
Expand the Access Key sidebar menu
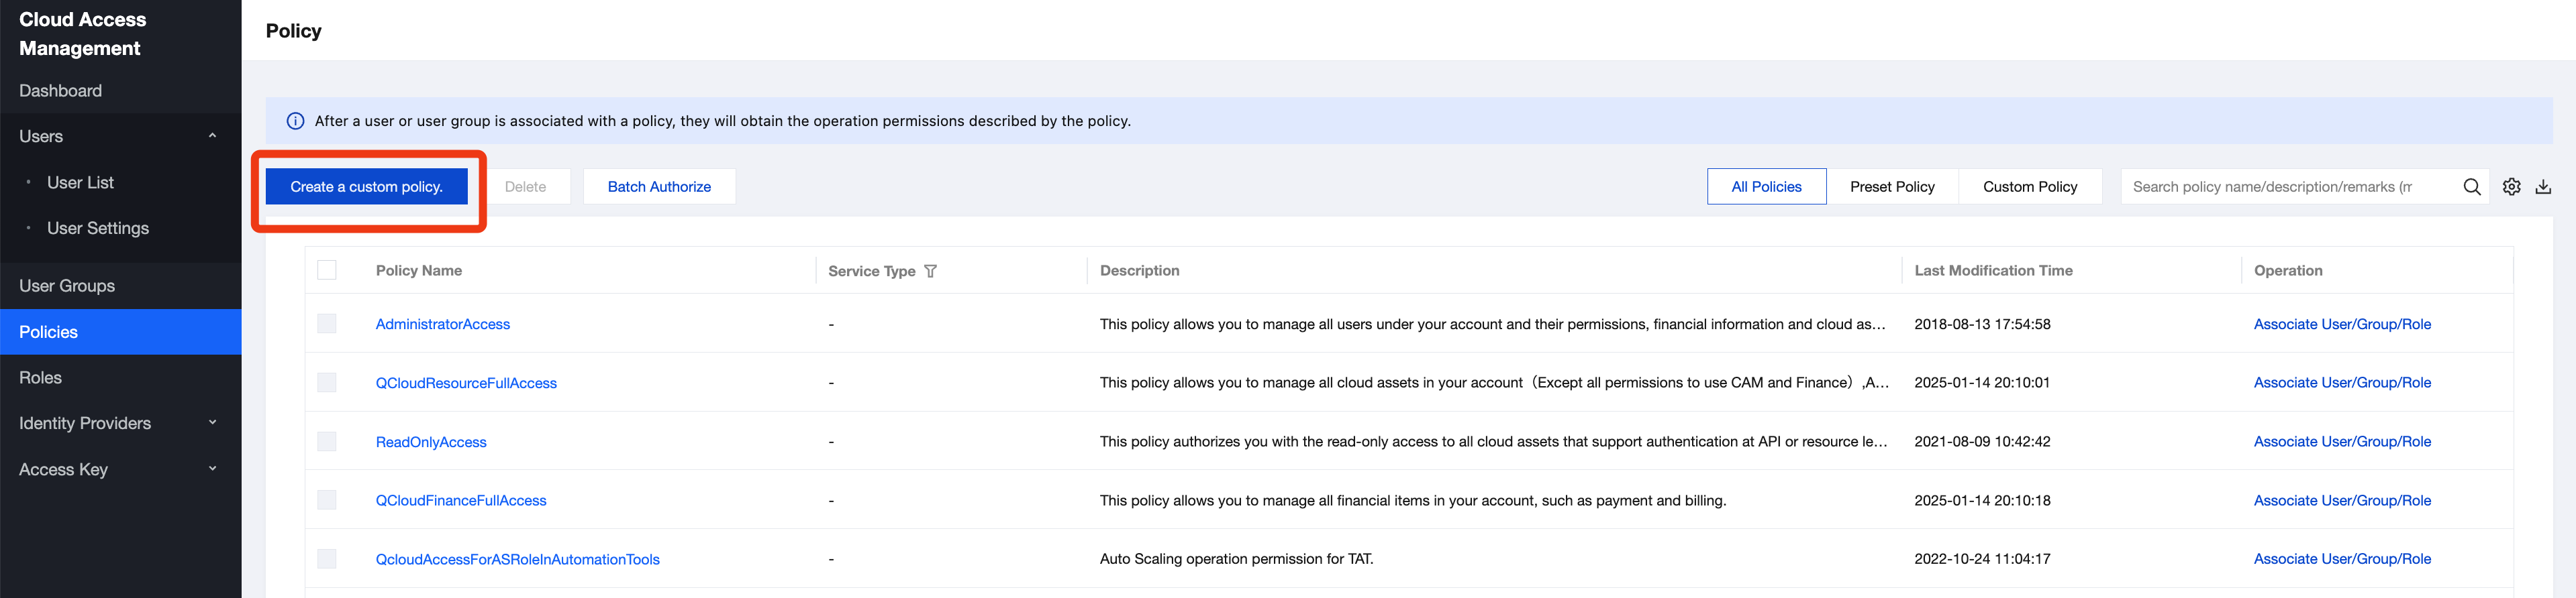tap(212, 469)
